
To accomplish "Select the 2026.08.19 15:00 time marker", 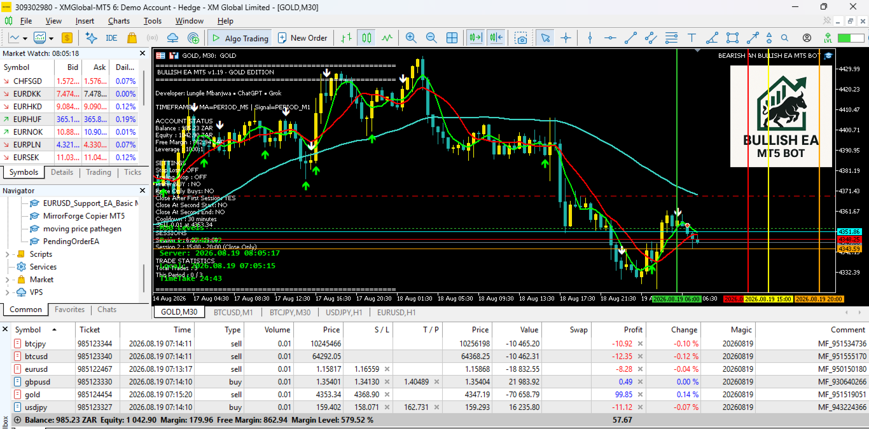I will point(768,299).
